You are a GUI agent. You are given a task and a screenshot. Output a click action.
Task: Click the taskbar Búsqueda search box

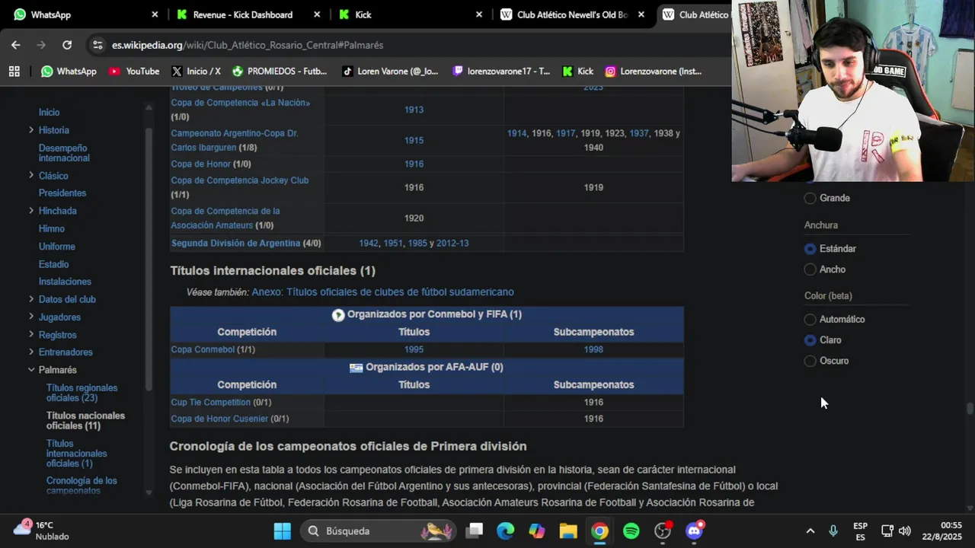(379, 530)
